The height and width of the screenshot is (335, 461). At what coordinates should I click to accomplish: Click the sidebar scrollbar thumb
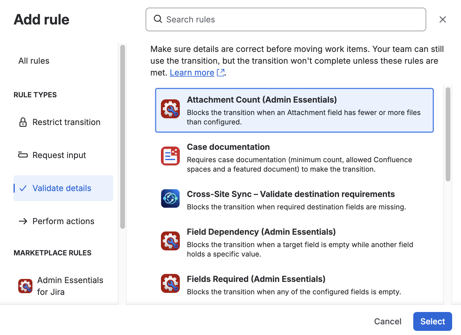(123, 137)
